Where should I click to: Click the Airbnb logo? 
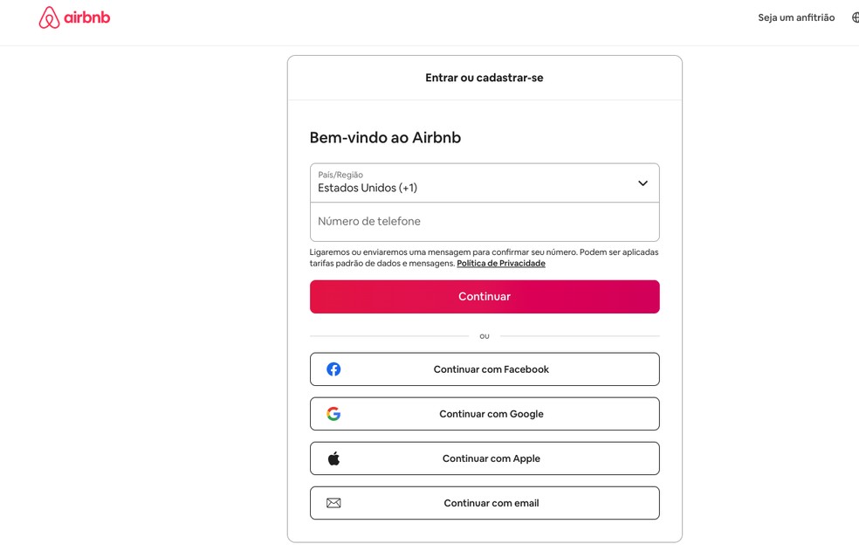[x=74, y=17]
